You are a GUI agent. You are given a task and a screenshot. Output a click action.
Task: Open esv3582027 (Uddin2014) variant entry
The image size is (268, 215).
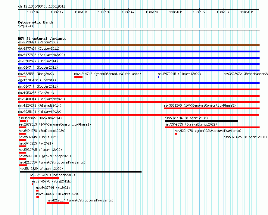click(38, 61)
